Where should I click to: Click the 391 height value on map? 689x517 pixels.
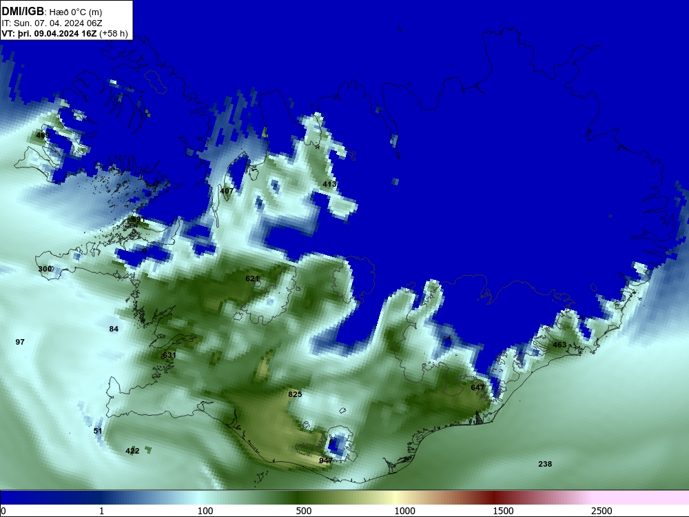point(138,219)
